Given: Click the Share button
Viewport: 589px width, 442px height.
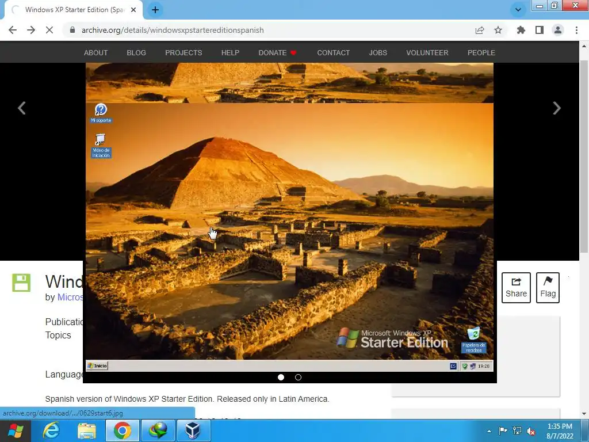Looking at the screenshot, I should coord(516,288).
